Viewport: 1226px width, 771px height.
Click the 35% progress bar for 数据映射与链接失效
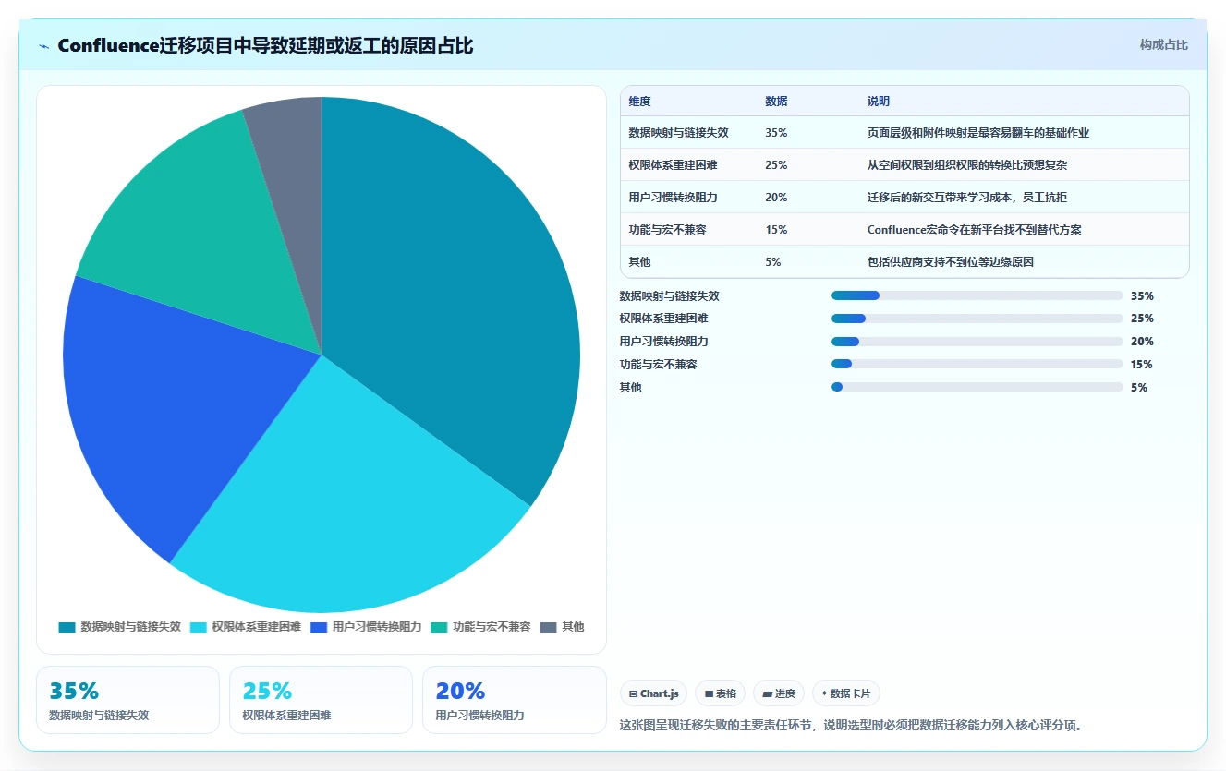coord(977,295)
